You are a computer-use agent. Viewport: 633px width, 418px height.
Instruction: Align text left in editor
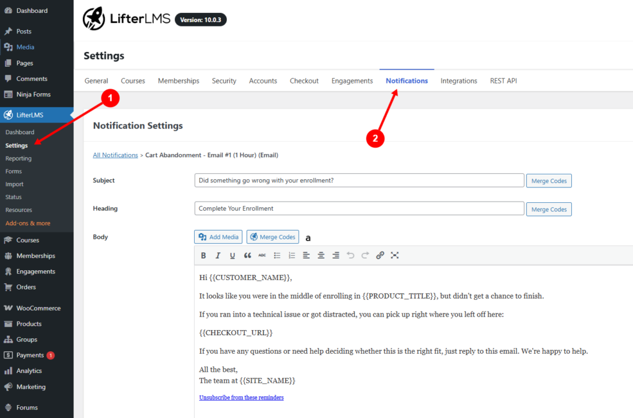307,255
